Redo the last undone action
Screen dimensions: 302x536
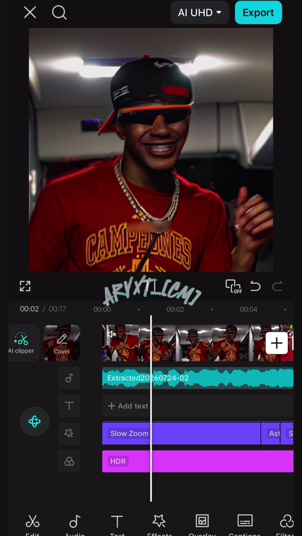(x=277, y=286)
